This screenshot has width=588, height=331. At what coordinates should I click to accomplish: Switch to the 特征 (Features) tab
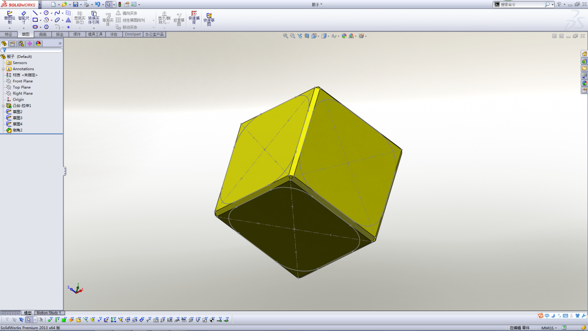(x=8, y=34)
